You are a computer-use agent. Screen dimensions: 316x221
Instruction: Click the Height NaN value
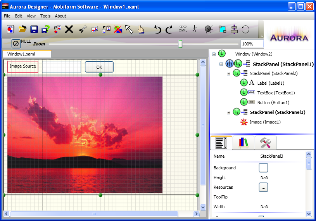click(x=264, y=177)
